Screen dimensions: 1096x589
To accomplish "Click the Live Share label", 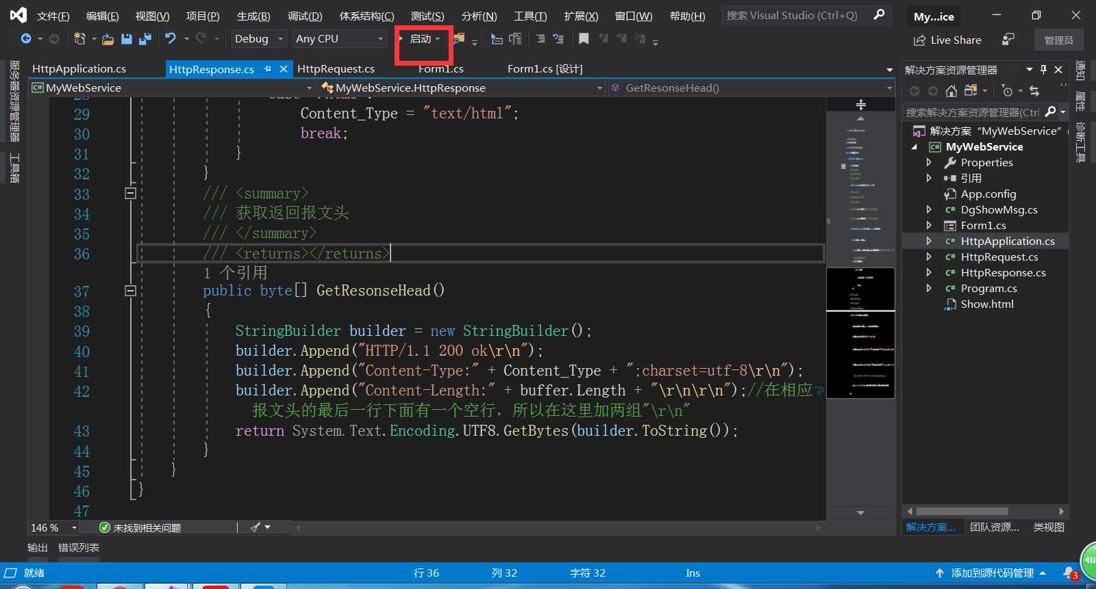I will point(956,40).
